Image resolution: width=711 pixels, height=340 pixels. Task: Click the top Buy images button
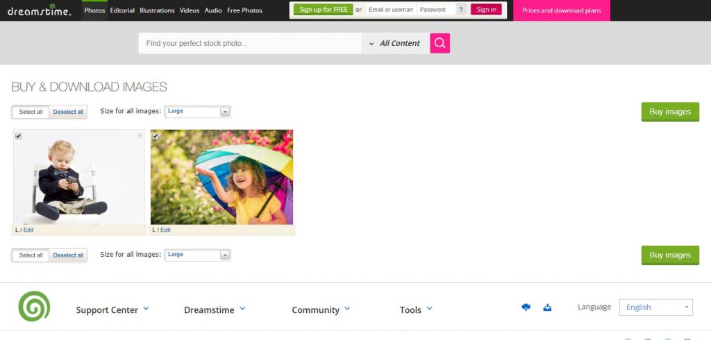tap(669, 112)
